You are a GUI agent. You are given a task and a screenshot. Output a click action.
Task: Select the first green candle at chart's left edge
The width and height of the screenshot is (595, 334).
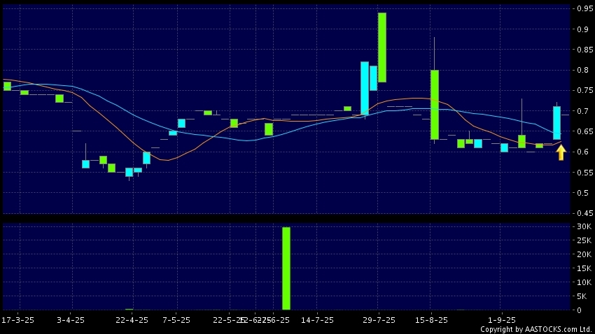7,87
